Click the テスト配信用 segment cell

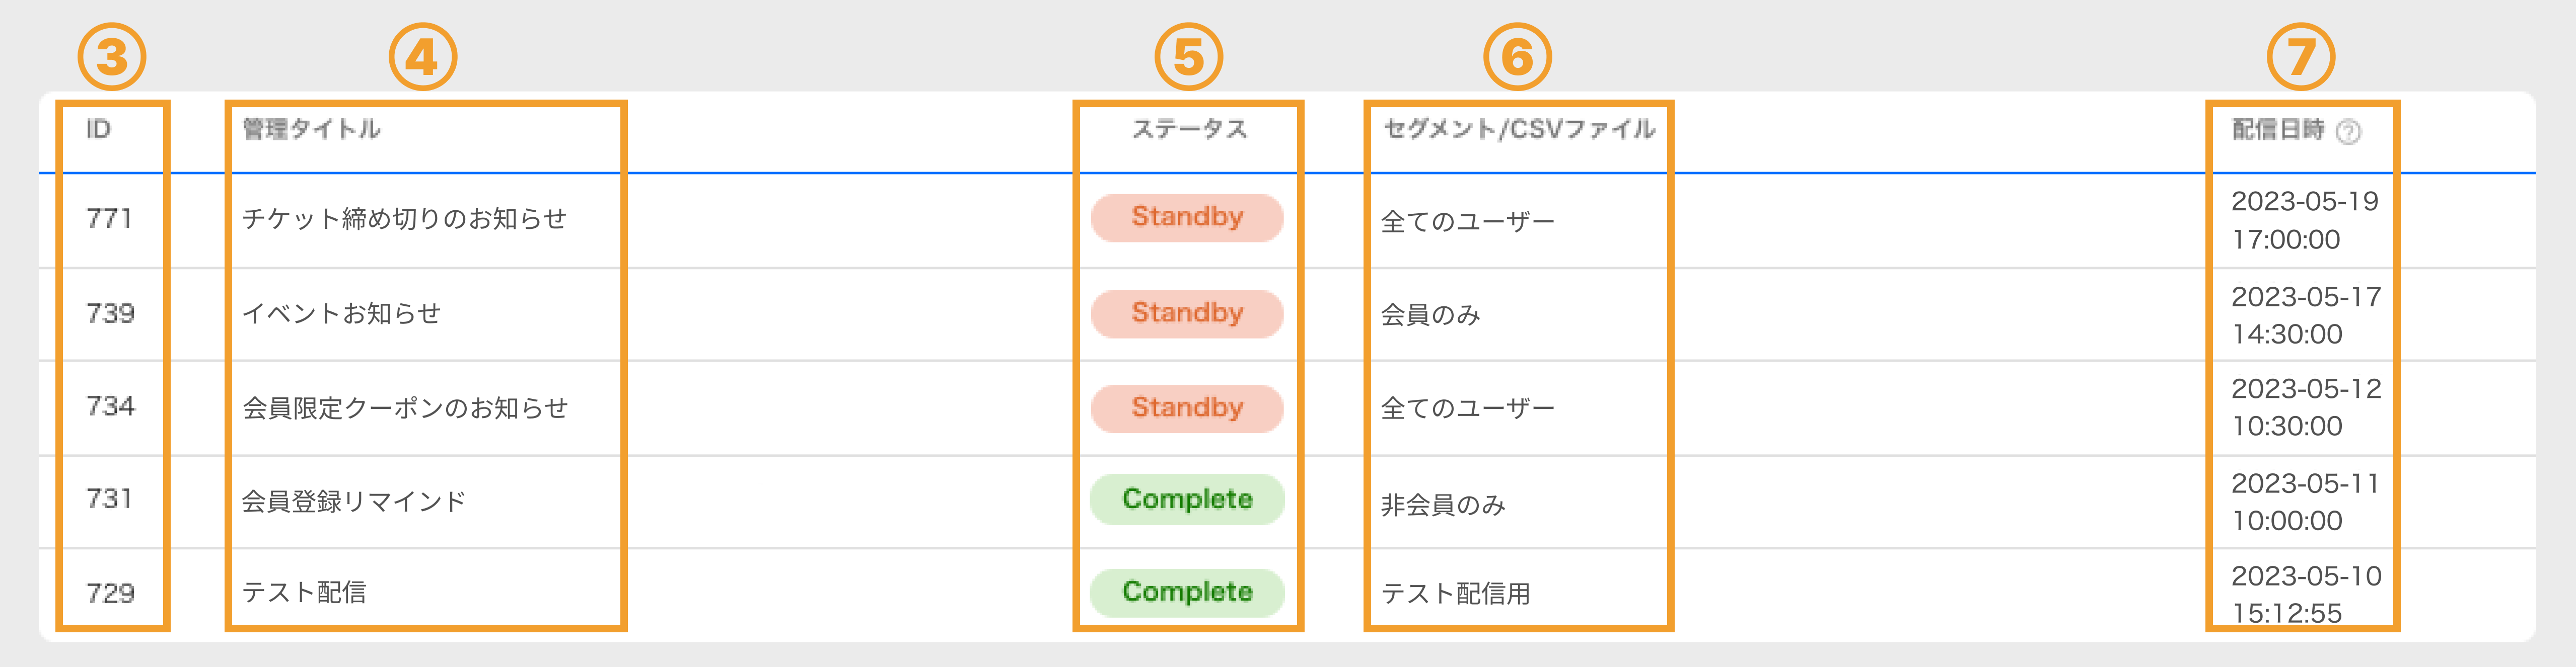tap(1455, 593)
